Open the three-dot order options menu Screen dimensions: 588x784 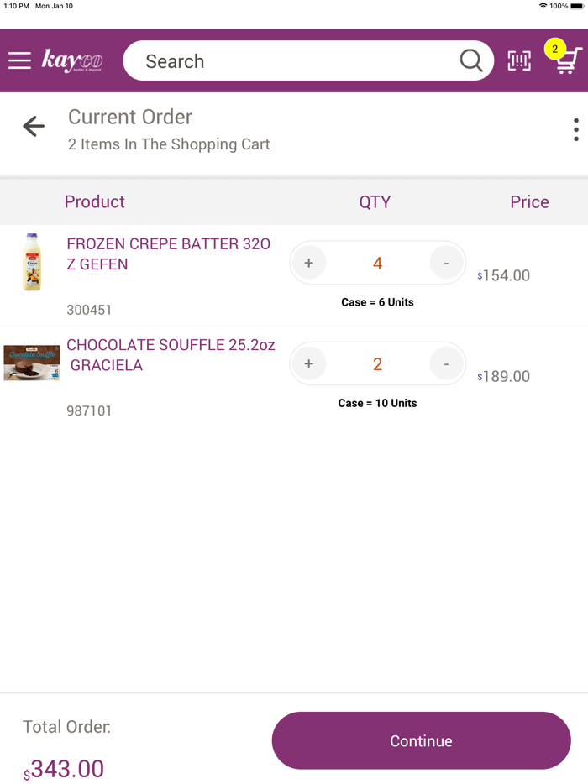coord(575,129)
